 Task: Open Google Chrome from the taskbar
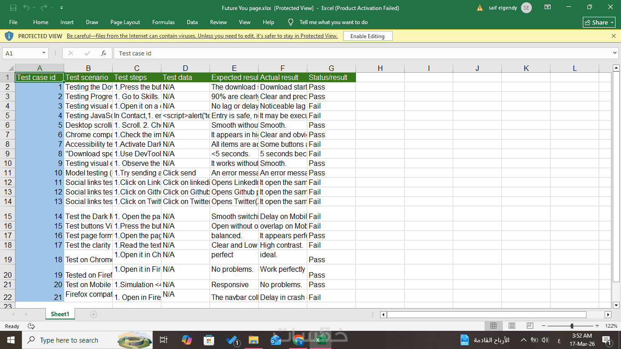pos(298,340)
